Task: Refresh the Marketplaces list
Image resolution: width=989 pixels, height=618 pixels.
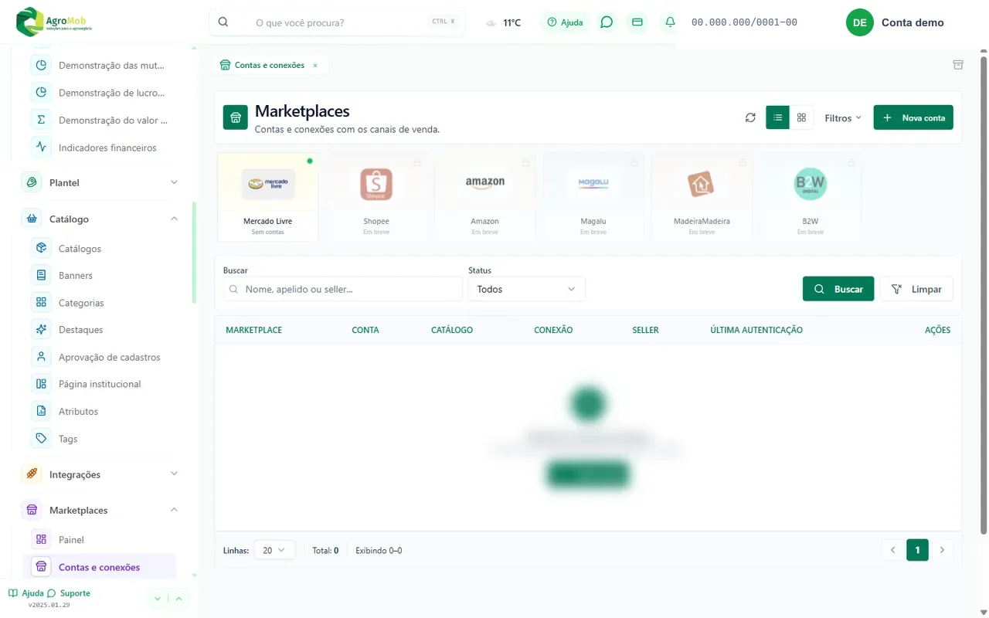Action: tap(750, 117)
